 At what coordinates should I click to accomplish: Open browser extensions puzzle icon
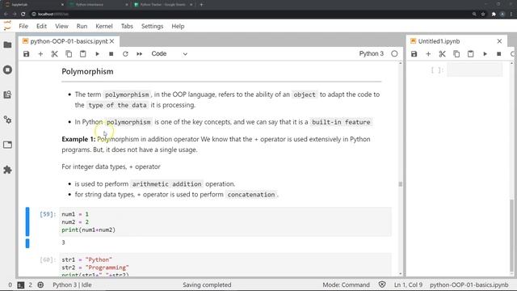pos(494,15)
